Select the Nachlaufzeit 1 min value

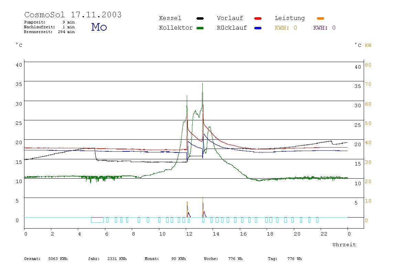(68, 27)
